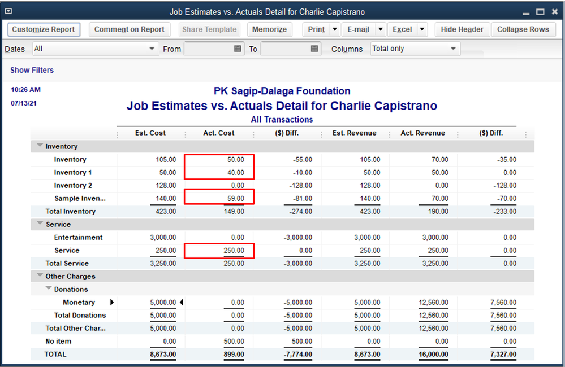Click the Act. Cost total 899.00
The height and width of the screenshot is (367, 565).
pyautogui.click(x=234, y=354)
